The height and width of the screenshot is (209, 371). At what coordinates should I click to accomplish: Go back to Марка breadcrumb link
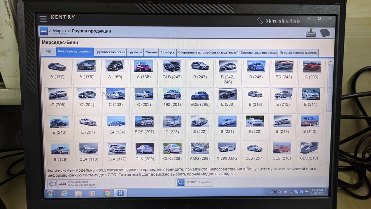[59, 31]
